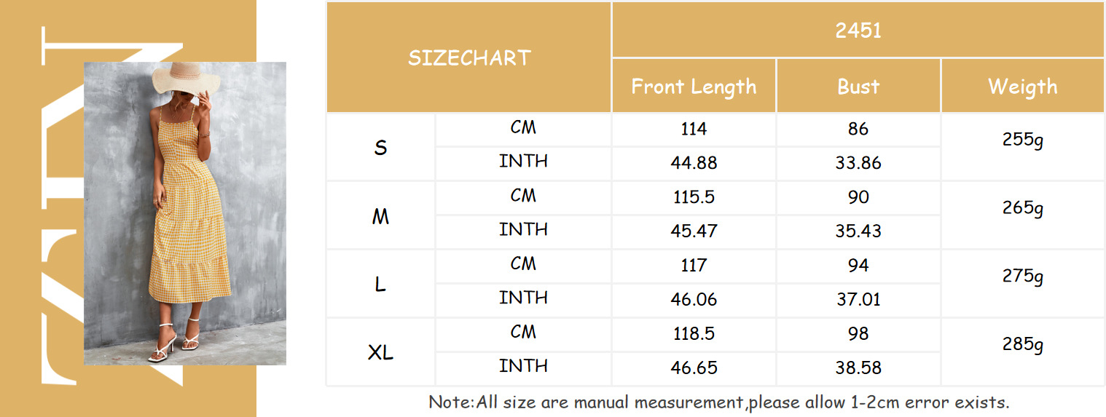Select the 114 front length cell
This screenshot has height=417, width=1106.
tap(694, 130)
